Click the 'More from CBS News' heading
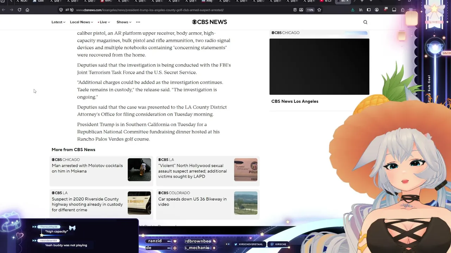451x253 pixels. pyautogui.click(x=73, y=150)
